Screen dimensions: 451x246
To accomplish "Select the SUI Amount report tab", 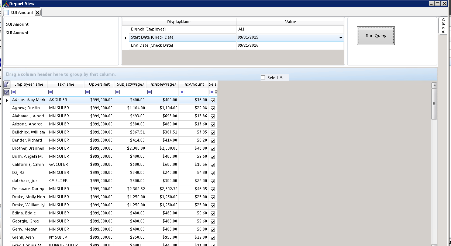I will click(x=22, y=13).
